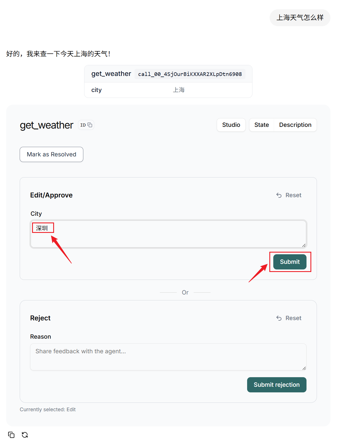Click the Reason feedback text area
The width and height of the screenshot is (349, 443).
pos(168,357)
